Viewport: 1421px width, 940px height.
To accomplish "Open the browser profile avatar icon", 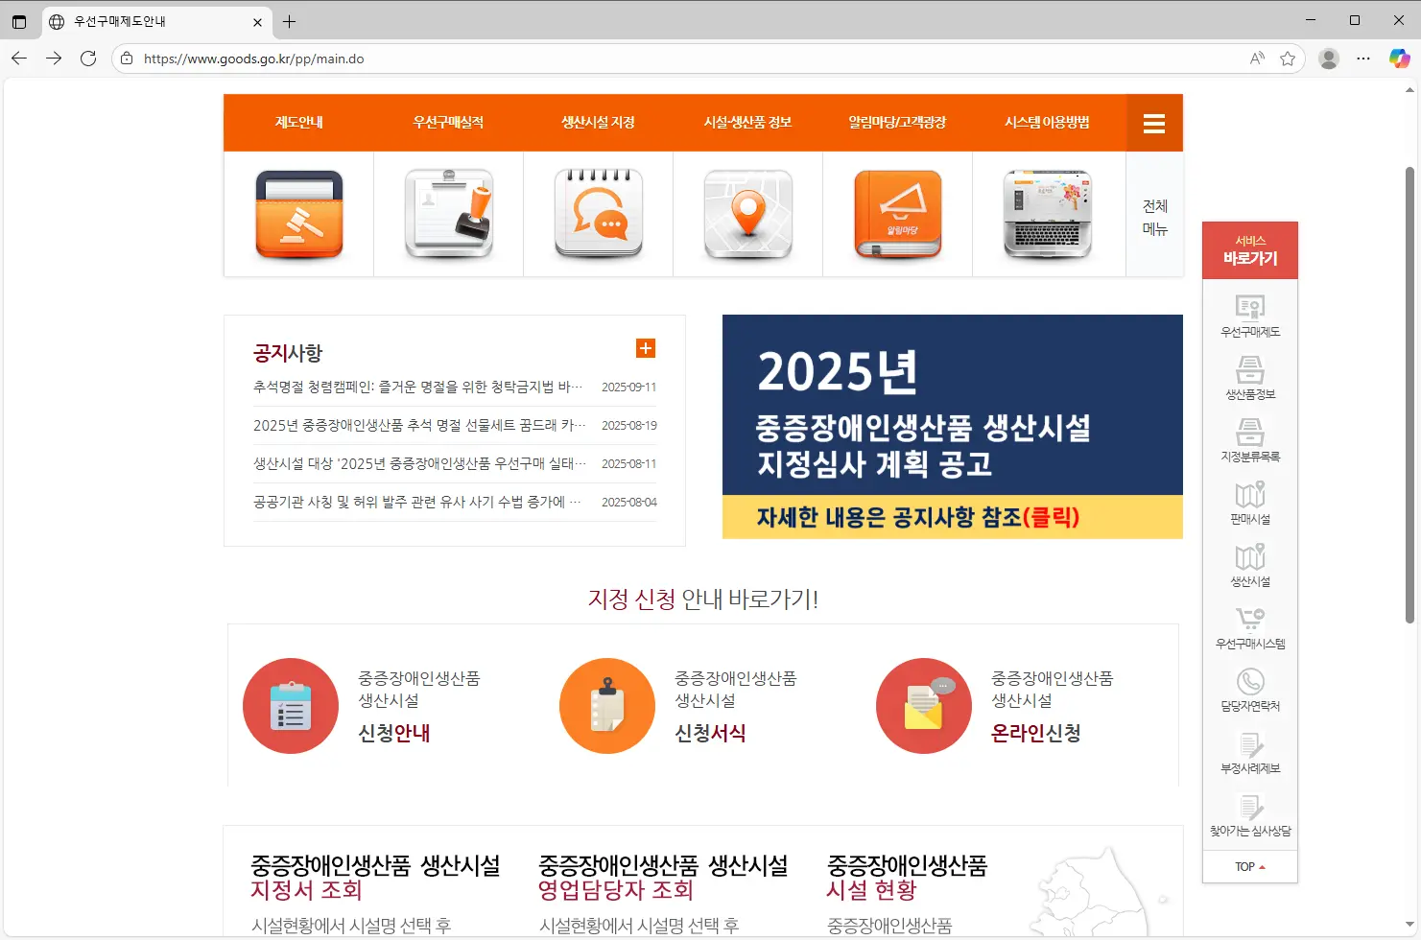I will pos(1329,59).
